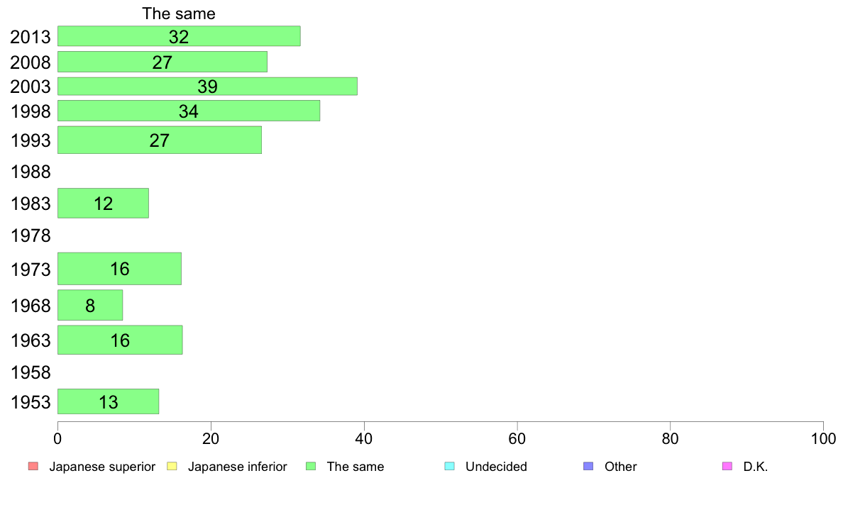The image size is (843, 522).
Task: Click the green The same legend swatch
Action: point(311,466)
